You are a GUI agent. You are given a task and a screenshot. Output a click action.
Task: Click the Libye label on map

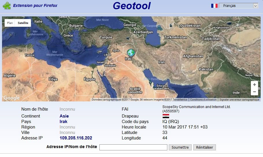(x=53, y=79)
